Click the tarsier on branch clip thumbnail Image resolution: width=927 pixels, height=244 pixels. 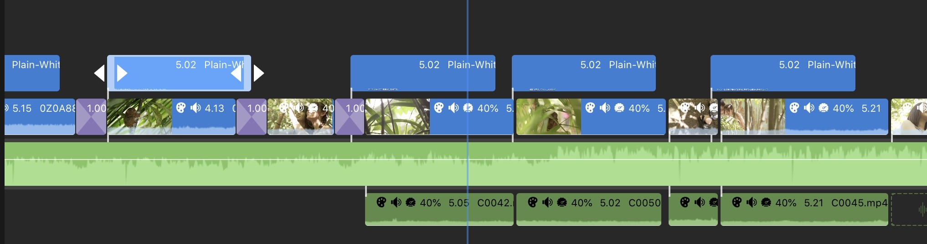(x=139, y=117)
